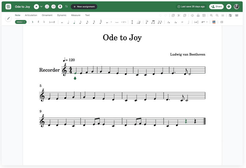The image size is (246, 168).
Task: Click the delete backspace icon
Action: [222, 22]
